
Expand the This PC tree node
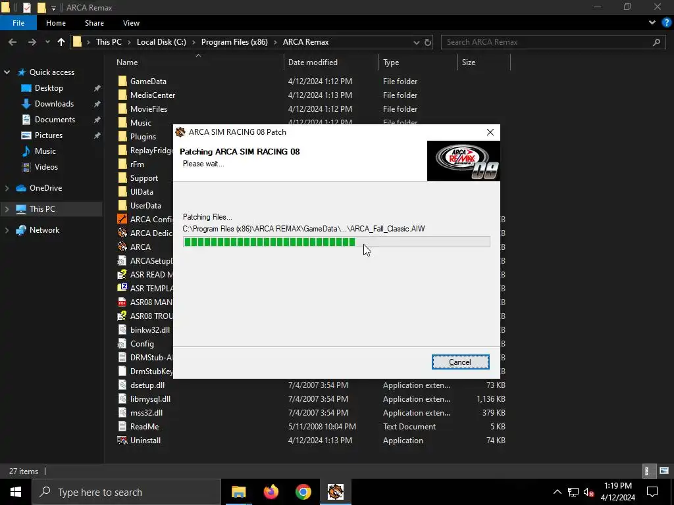click(7, 209)
